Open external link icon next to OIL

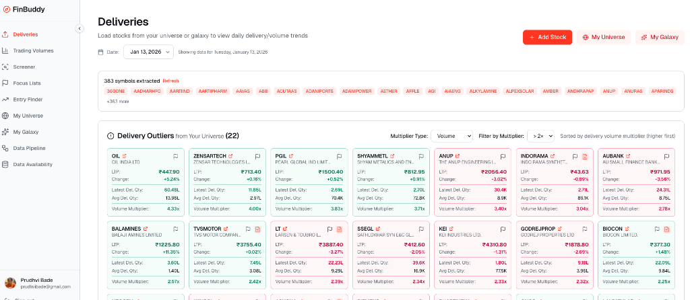pos(125,156)
